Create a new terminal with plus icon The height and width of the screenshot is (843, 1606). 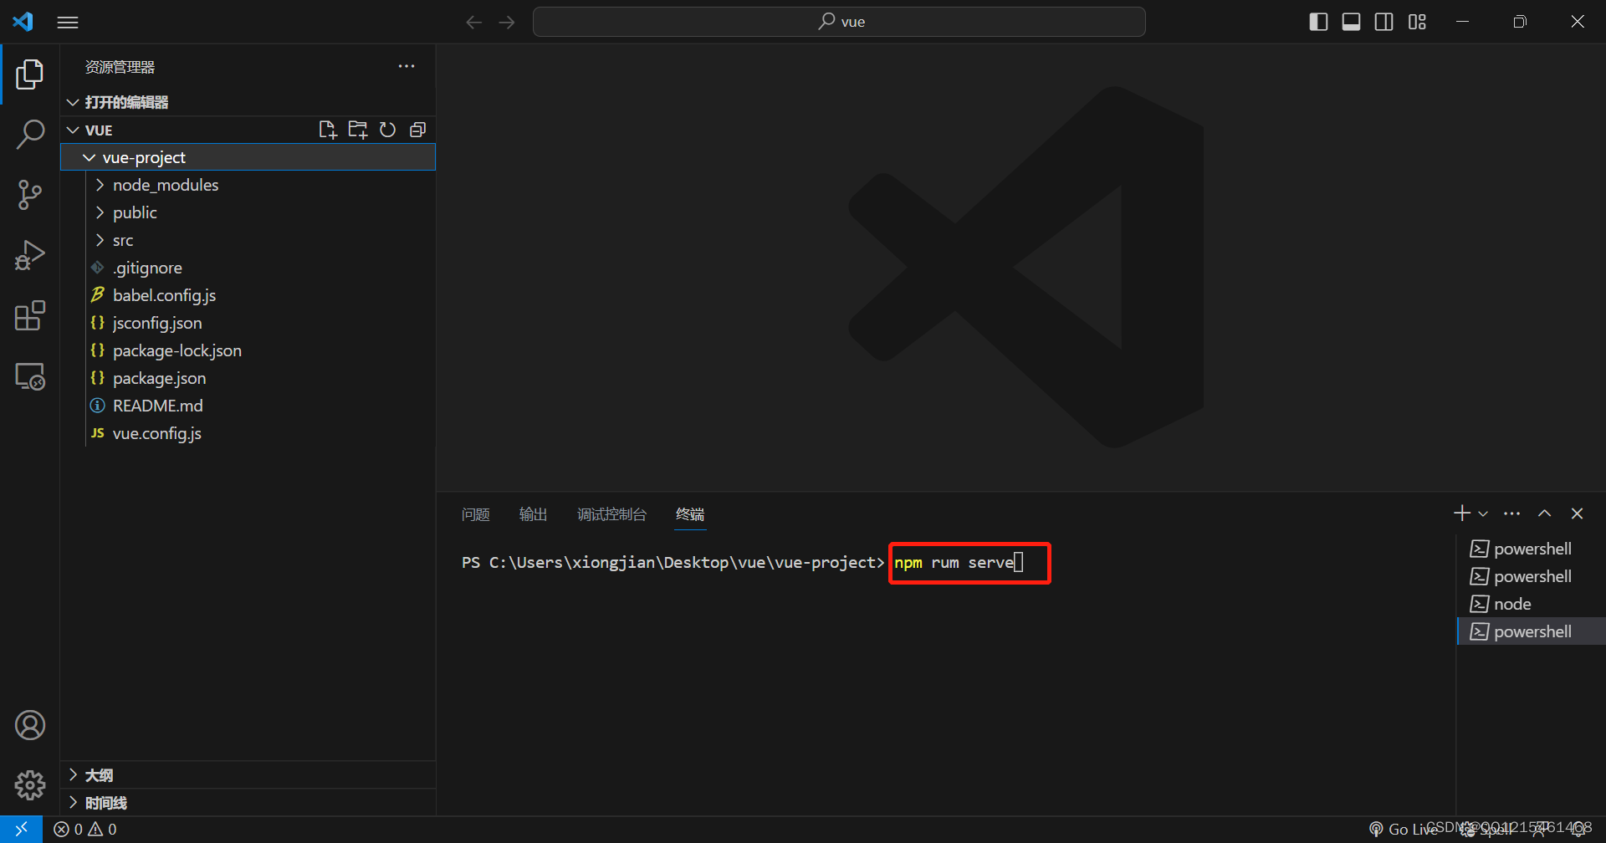(1461, 513)
